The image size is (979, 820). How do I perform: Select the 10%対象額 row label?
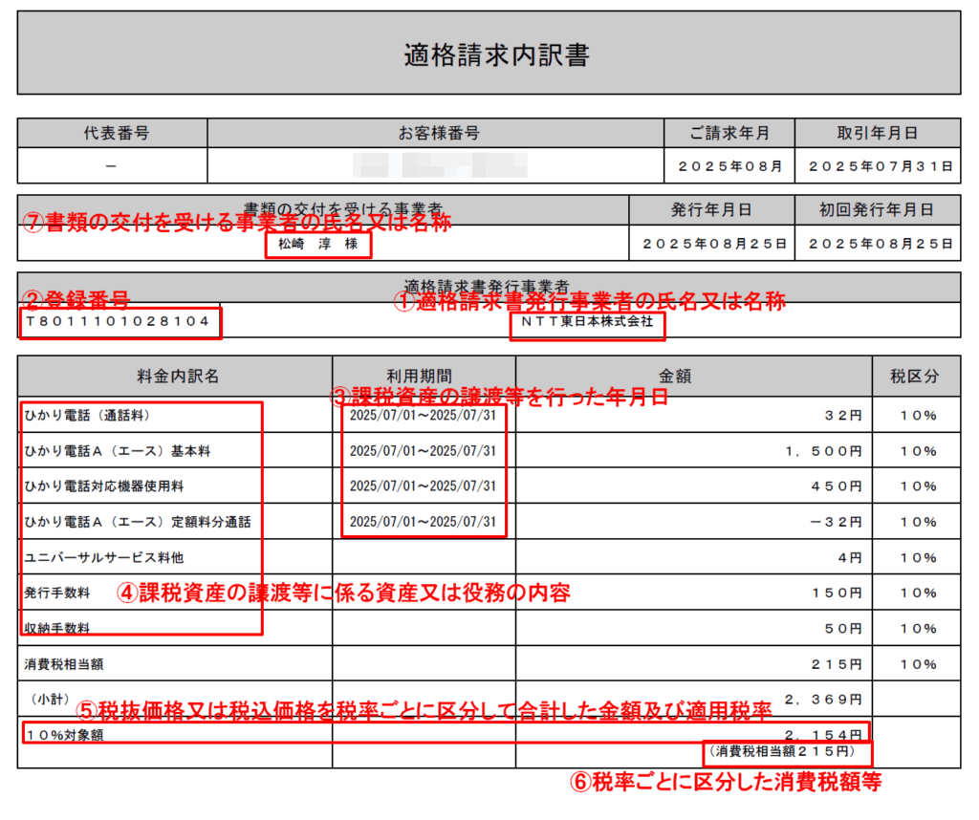point(64,734)
